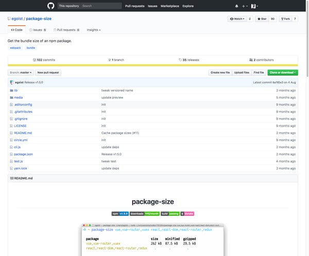View the watchers count 2
The image size is (309, 256).
point(250,19)
